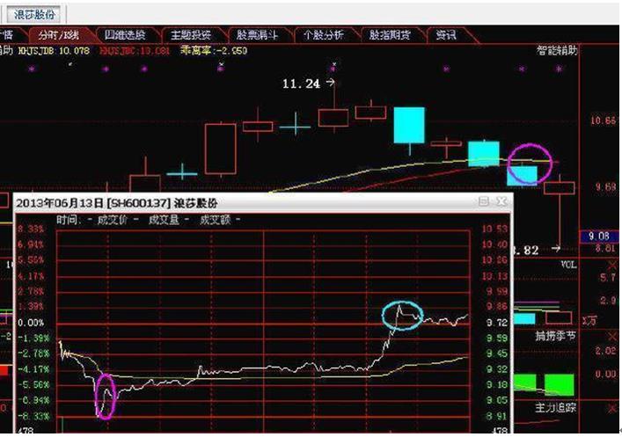The image size is (622, 437).
Task: Click the 2.02 scale value in 捕捞季节 panel
Action: click(605, 351)
